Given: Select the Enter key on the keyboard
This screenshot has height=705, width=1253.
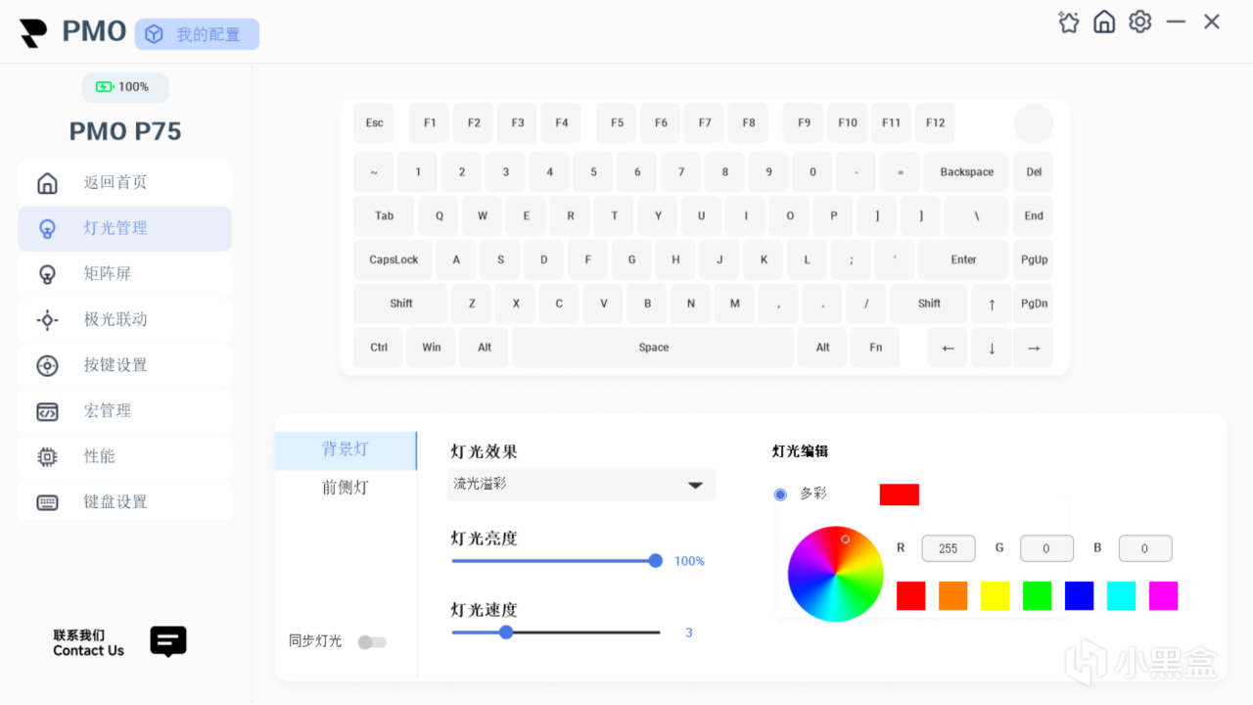Looking at the screenshot, I should pyautogui.click(x=963, y=259).
